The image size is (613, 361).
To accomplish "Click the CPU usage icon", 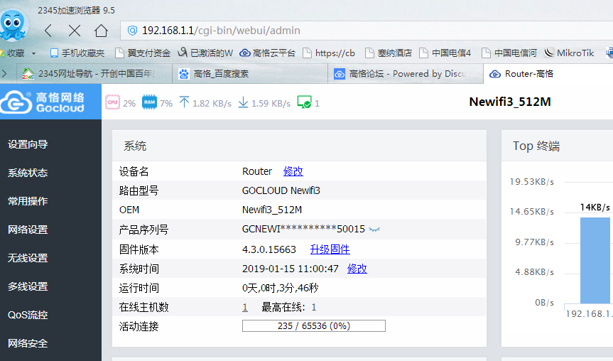I will [x=112, y=102].
